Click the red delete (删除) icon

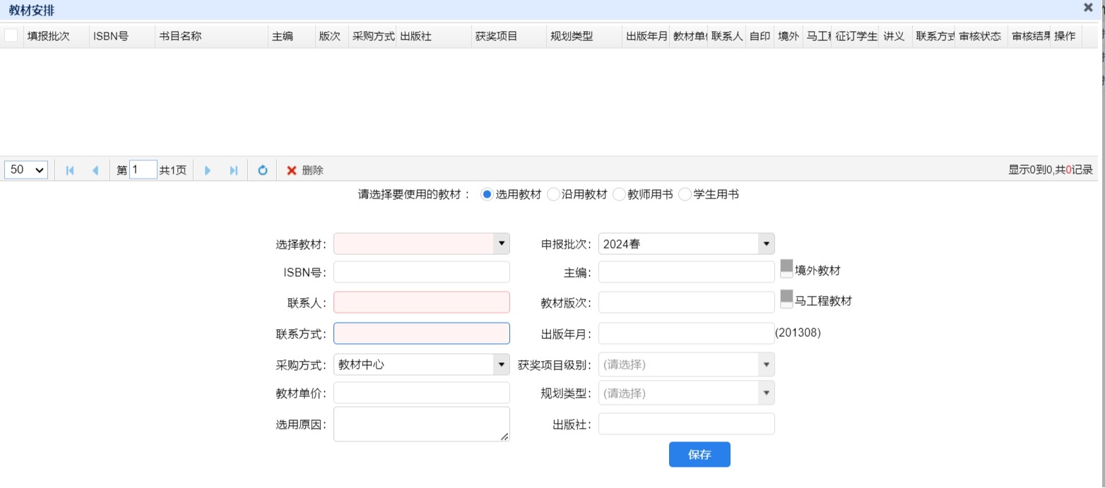coord(291,170)
